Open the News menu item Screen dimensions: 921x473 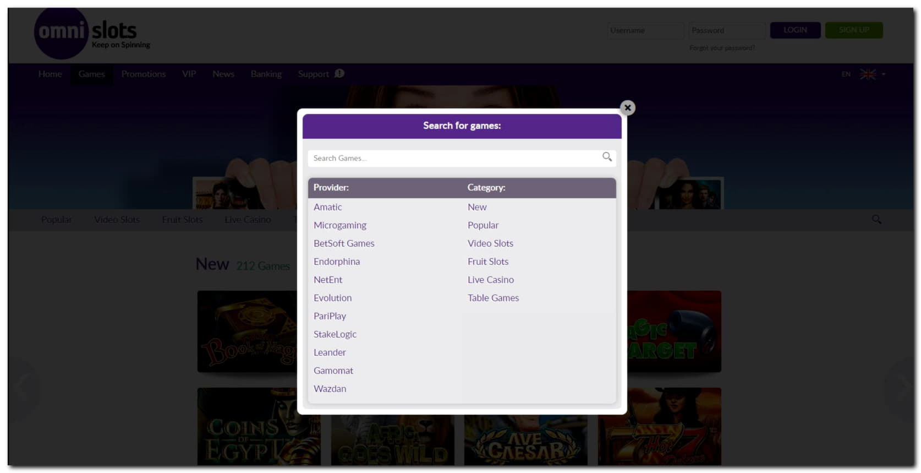click(x=223, y=74)
